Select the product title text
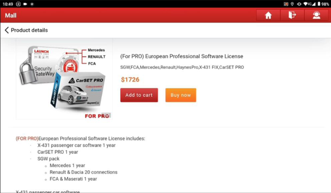Screen dimensions: 331x193 click(x=182, y=56)
